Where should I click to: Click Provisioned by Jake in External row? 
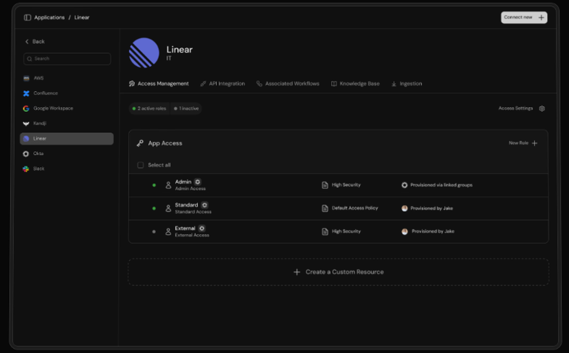point(433,231)
